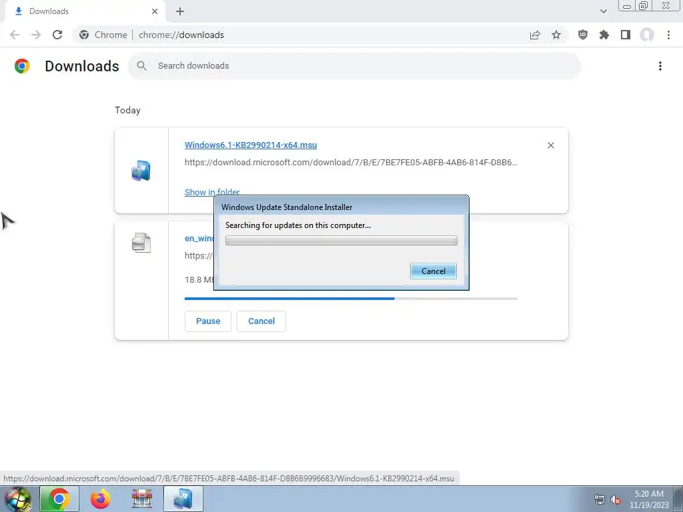The width and height of the screenshot is (683, 512).
Task: Click into the Search downloads field
Action: (x=354, y=66)
